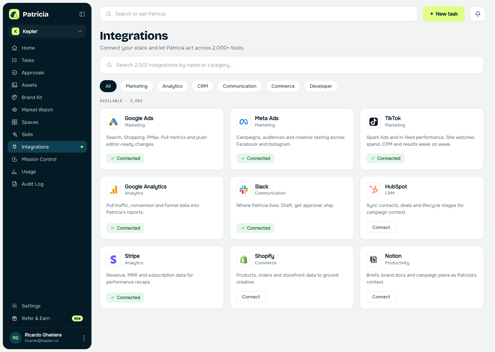Click the RG user avatar
The width and height of the screenshot is (495, 352).
pos(15,338)
